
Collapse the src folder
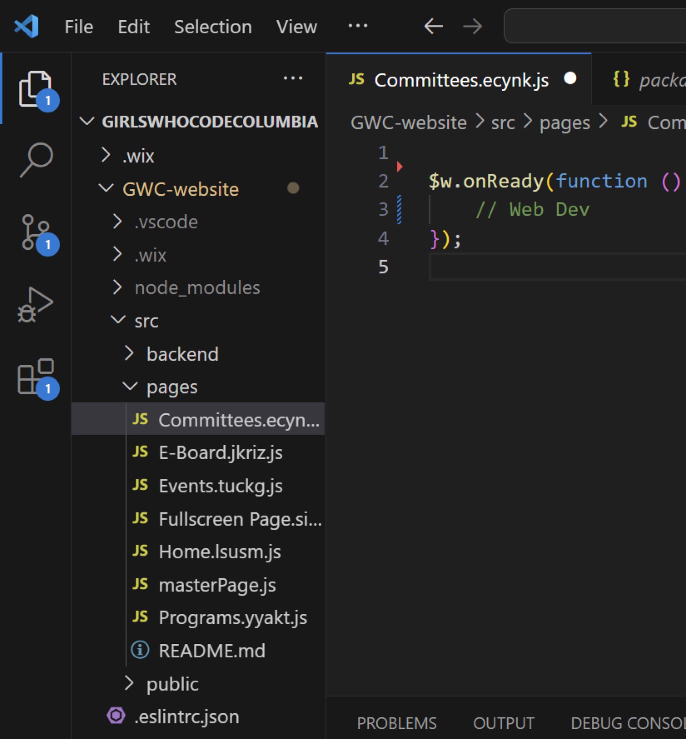coord(199,321)
